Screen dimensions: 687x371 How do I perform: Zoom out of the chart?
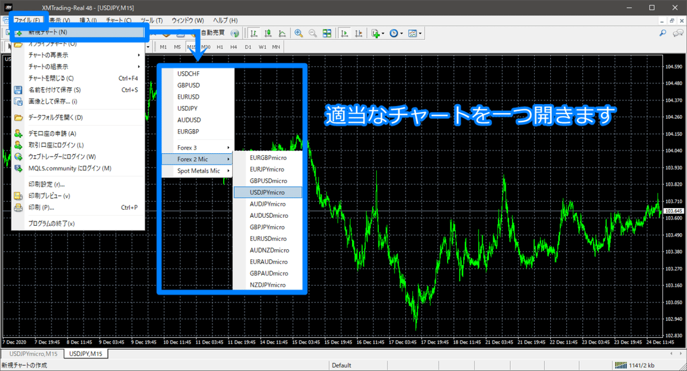[312, 33]
